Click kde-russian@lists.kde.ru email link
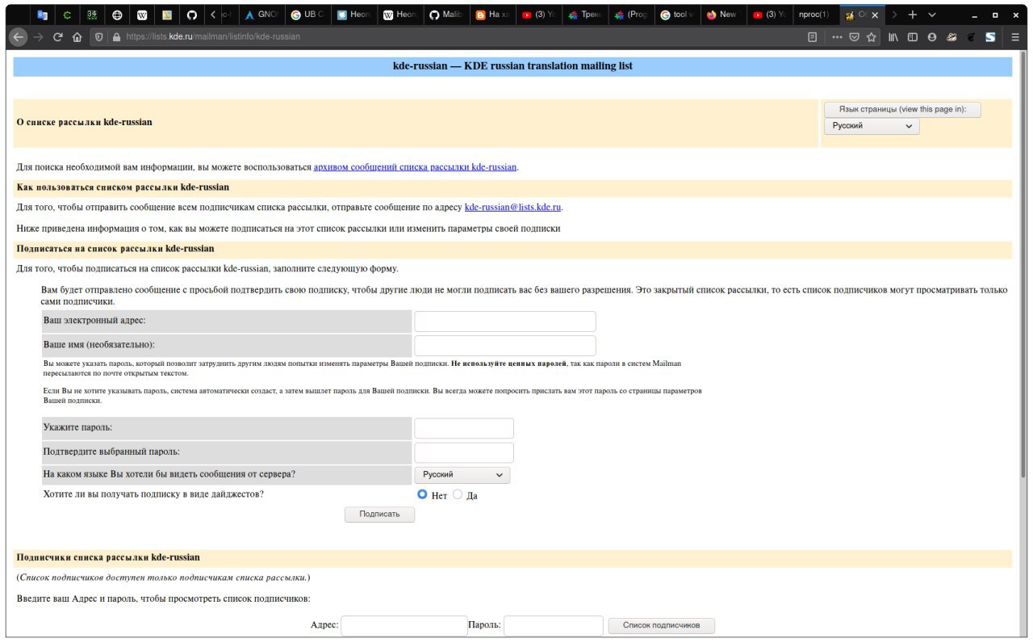The image size is (1033, 643). (512, 208)
